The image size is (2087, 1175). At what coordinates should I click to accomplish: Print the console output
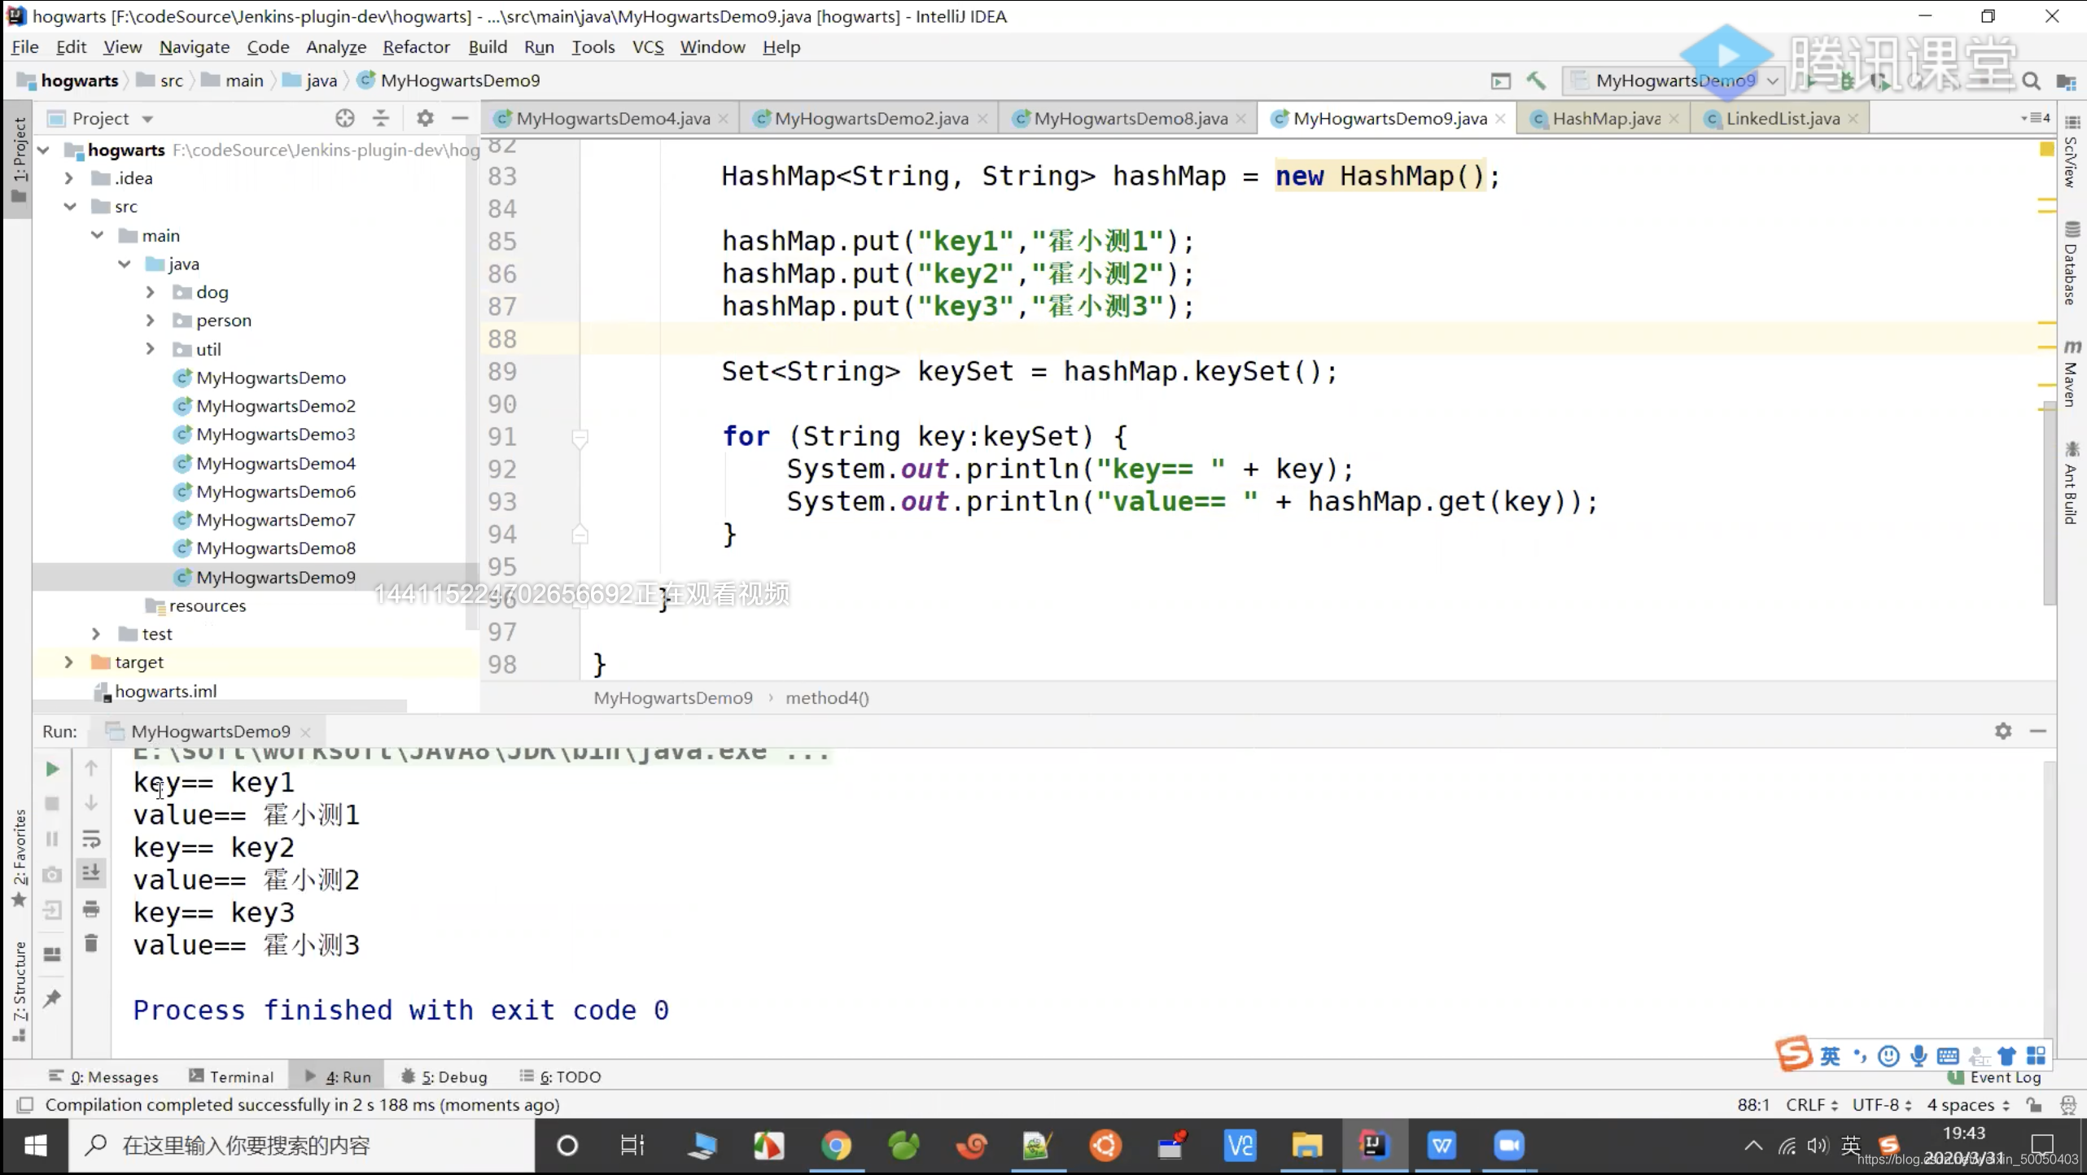91,908
